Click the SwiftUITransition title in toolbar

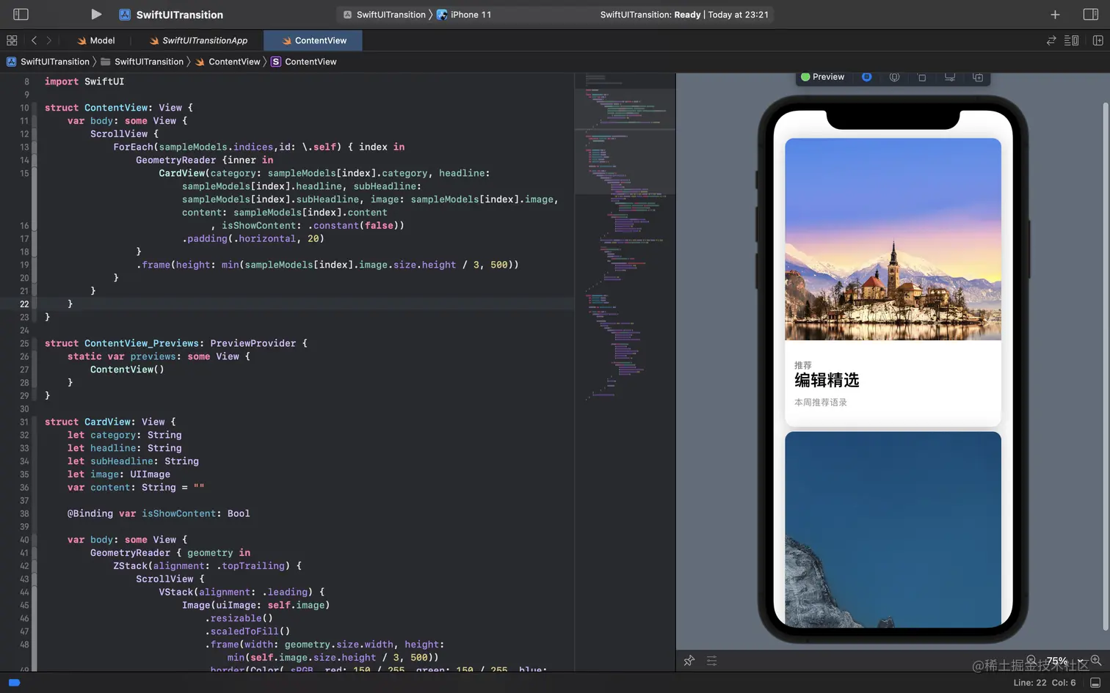click(180, 15)
